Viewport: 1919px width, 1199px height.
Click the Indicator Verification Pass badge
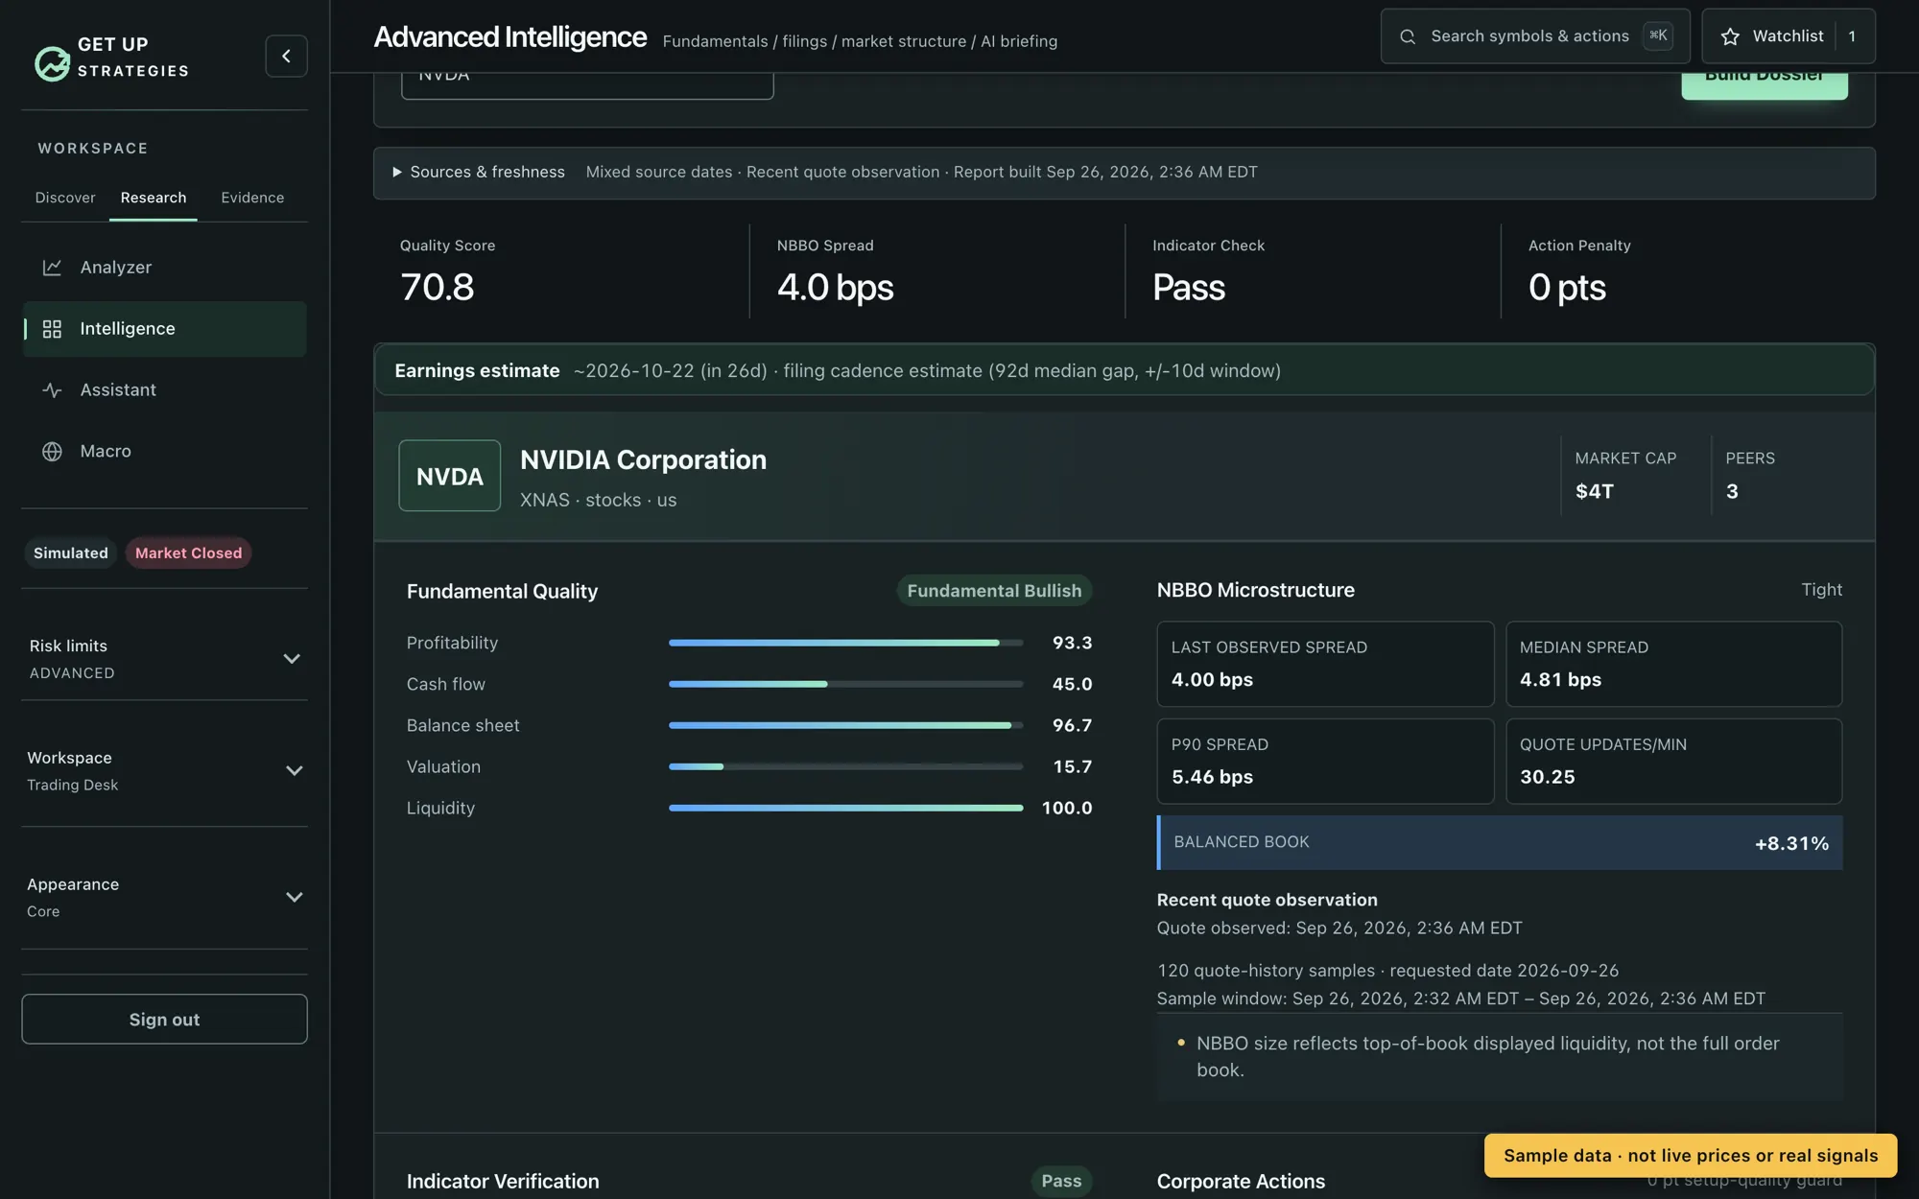click(x=1061, y=1181)
